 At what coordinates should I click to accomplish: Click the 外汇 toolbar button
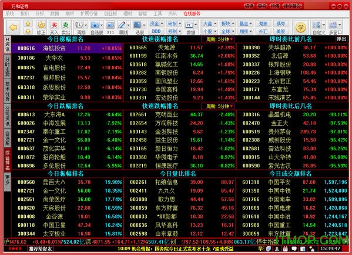pos(263,31)
